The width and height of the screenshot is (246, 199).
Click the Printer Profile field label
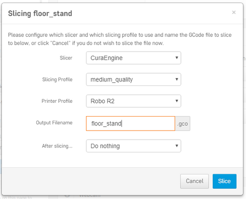pyautogui.click(x=57, y=101)
